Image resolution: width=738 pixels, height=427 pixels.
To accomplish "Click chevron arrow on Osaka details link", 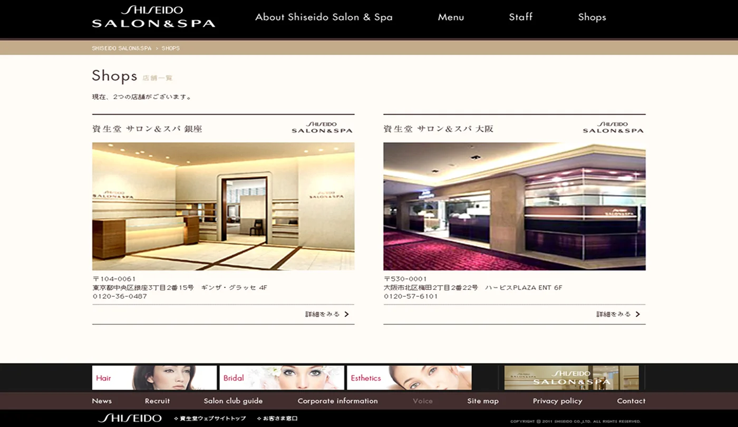I will [x=638, y=314].
